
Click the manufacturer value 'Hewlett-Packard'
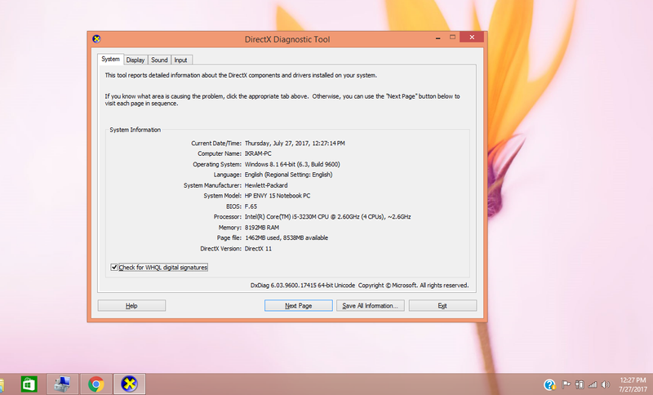pyautogui.click(x=266, y=185)
